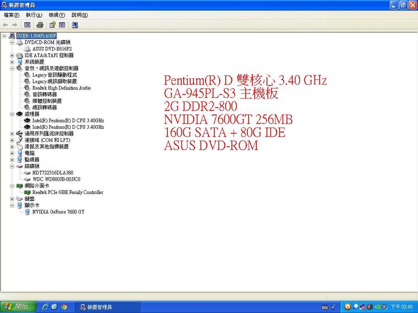Click the quick launch icon between IE and Chrome
Image resolution: width=418 pixels, height=313 pixels.
[x=54, y=307]
